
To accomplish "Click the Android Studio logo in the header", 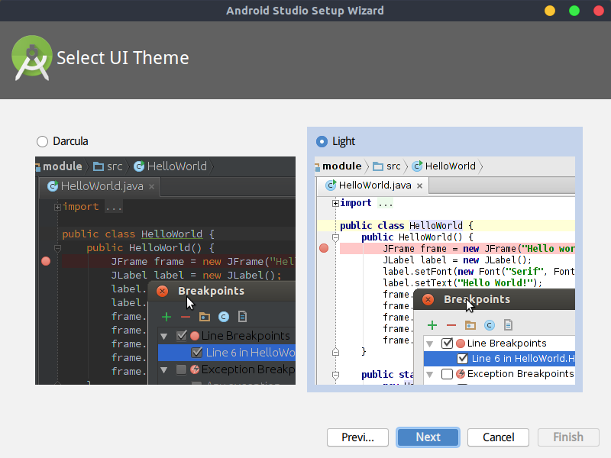I will (31, 56).
